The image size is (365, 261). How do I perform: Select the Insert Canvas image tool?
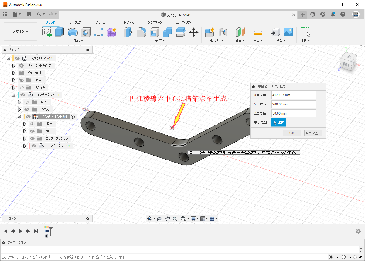pyautogui.click(x=288, y=32)
